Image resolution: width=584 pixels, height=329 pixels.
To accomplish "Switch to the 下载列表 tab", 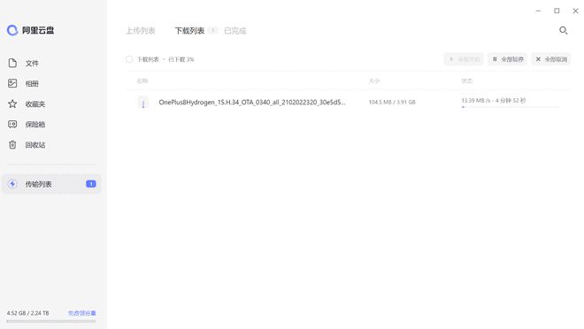I will pos(189,31).
